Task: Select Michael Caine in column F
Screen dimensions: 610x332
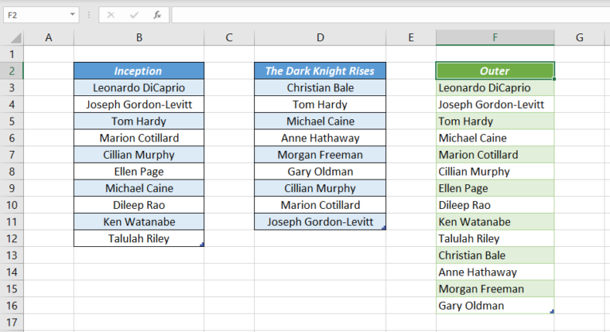Action: click(x=495, y=137)
